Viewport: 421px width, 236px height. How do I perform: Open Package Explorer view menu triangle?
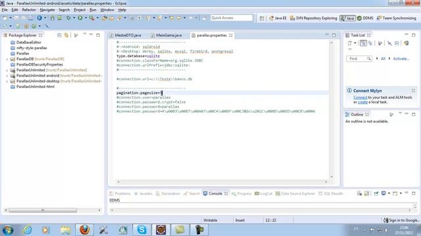click(x=85, y=34)
